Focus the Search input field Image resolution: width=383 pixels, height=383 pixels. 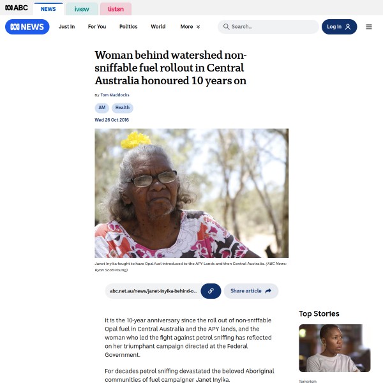coord(268,27)
